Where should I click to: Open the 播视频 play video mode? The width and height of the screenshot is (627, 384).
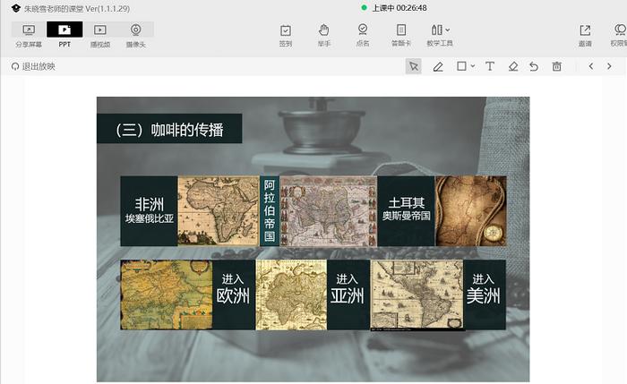pyautogui.click(x=100, y=35)
